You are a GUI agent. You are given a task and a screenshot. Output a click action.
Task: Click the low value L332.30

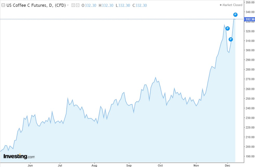tap(123, 5)
